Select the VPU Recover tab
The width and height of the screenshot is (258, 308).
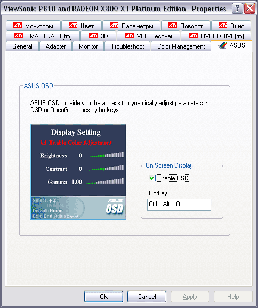point(149,36)
